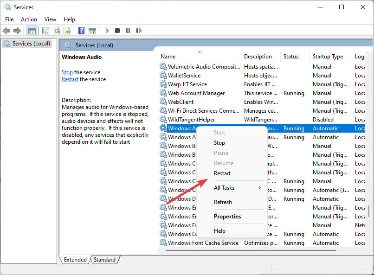Open the File menu
374x275 pixels.
(9, 19)
